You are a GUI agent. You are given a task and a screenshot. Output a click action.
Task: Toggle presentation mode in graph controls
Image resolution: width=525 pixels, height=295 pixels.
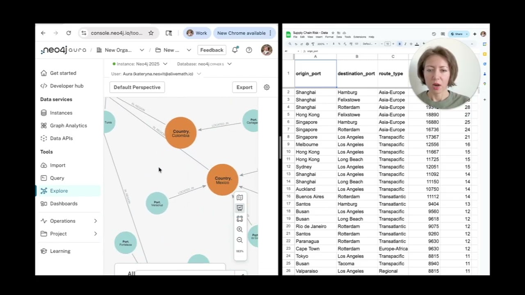[240, 208]
